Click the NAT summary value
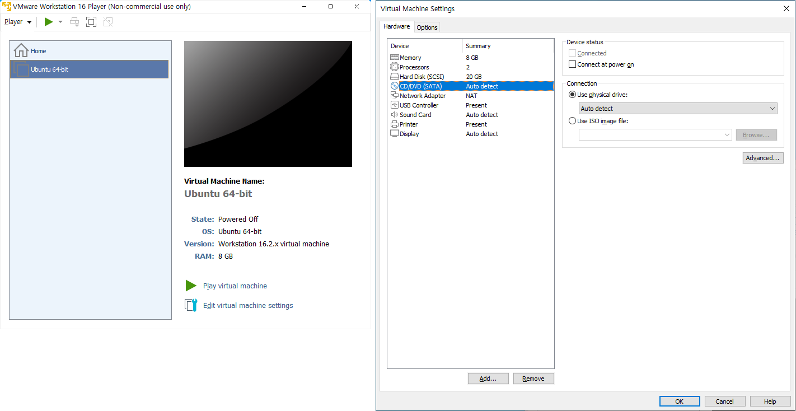The image size is (796, 411). (471, 96)
